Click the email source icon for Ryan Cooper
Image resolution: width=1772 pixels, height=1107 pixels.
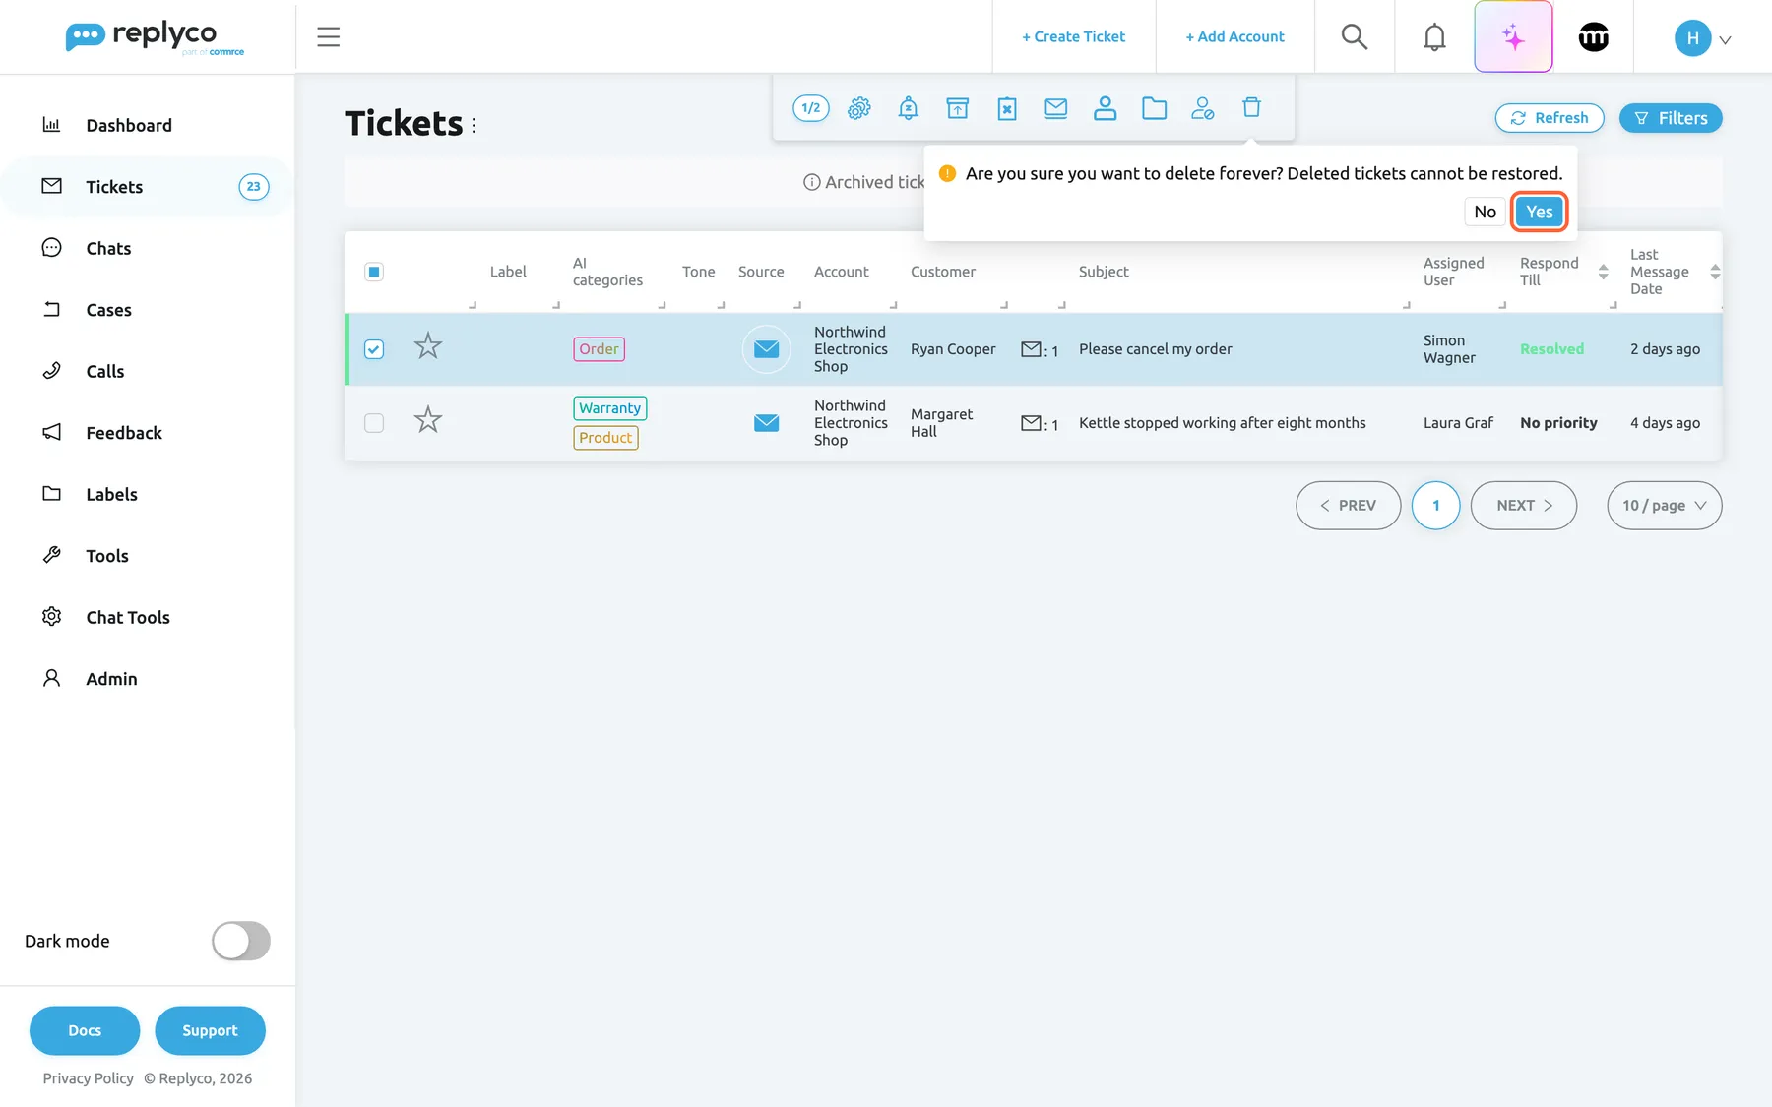tap(766, 349)
